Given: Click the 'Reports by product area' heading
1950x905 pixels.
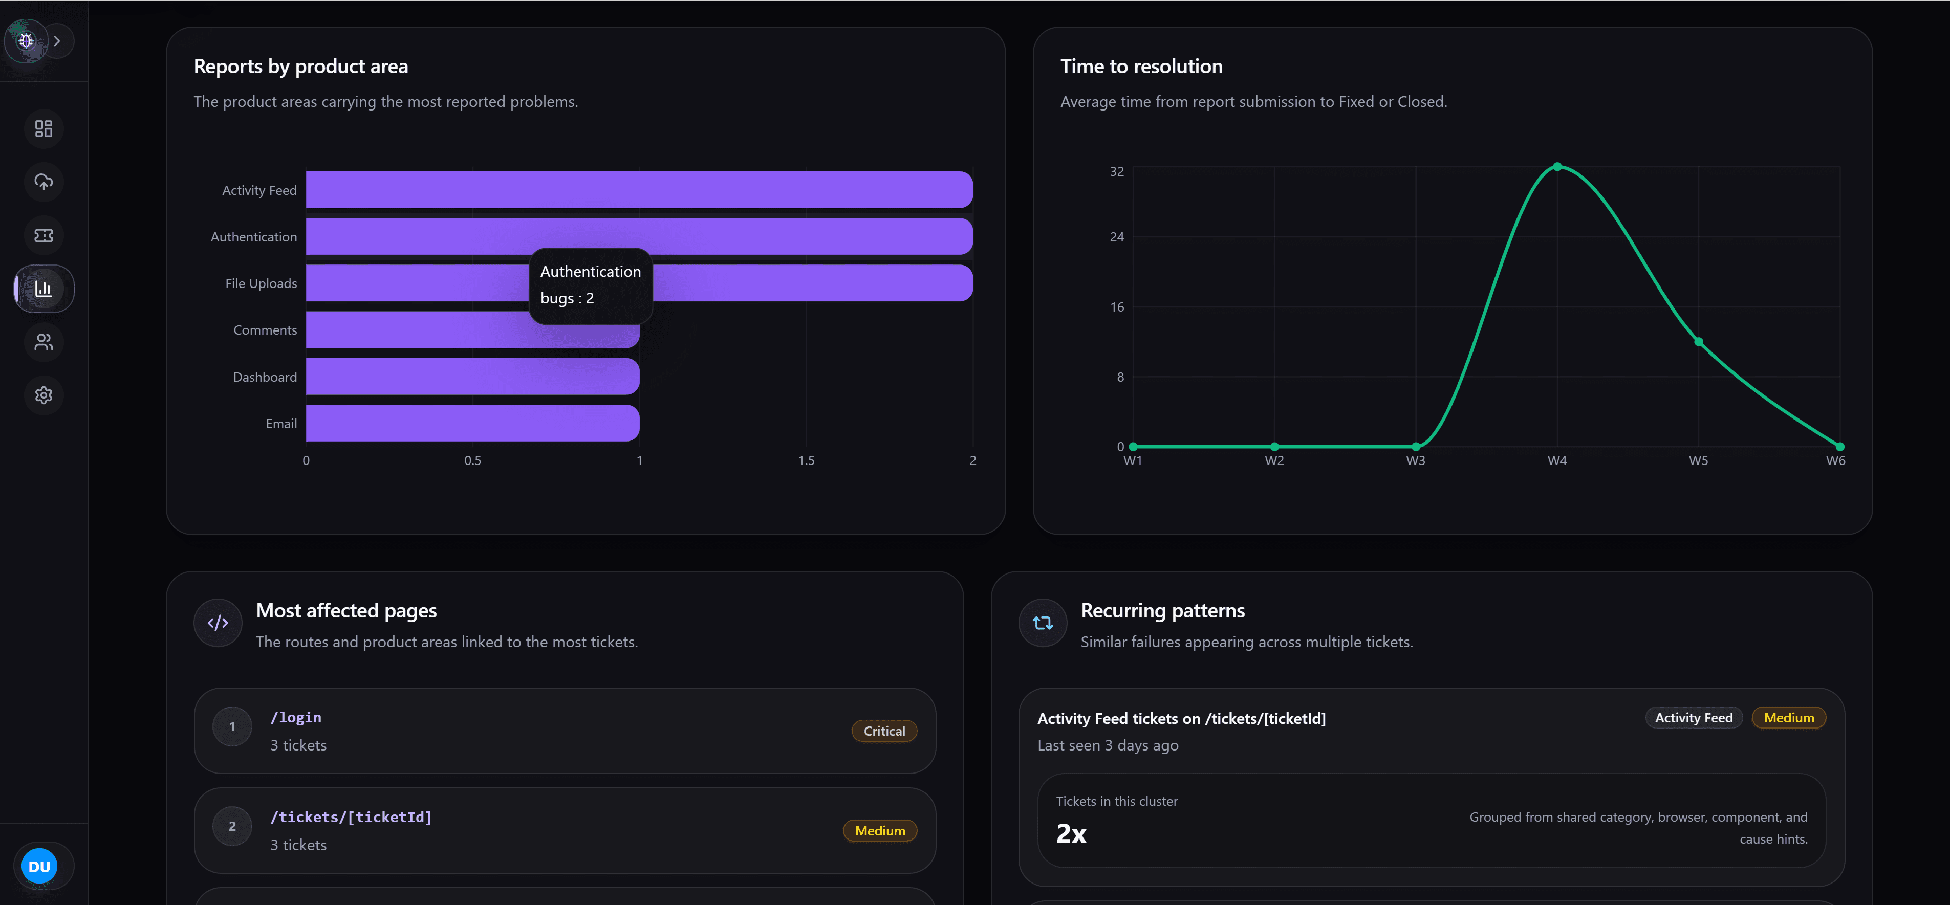Looking at the screenshot, I should coord(300,67).
